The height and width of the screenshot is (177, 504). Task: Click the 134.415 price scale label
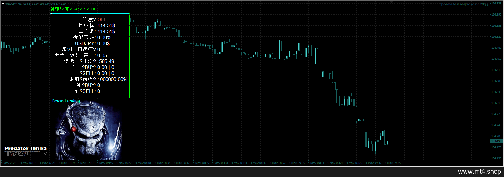pos(496,70)
